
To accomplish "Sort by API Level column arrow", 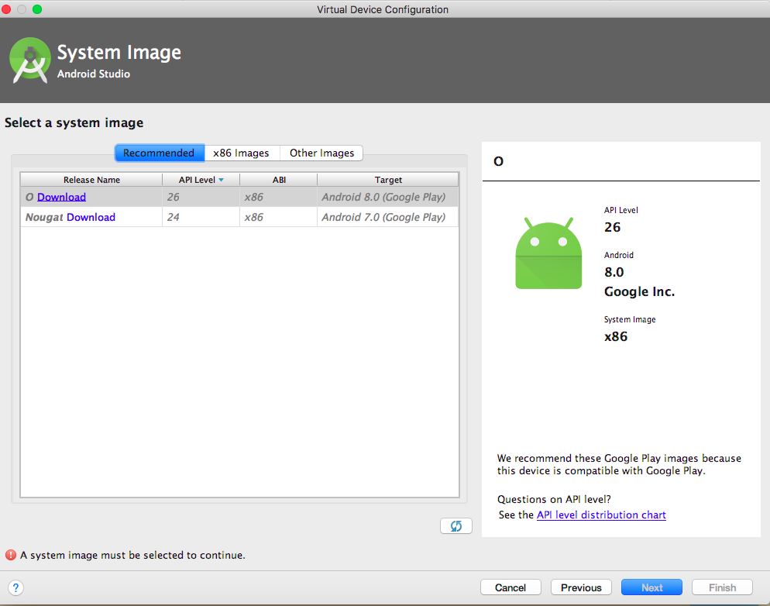I will point(221,180).
